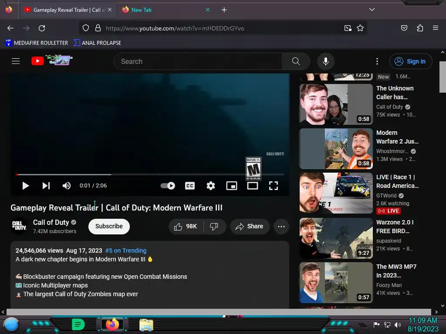Click the page vertical scrollbar thumb
The image size is (446, 334).
[443, 77]
